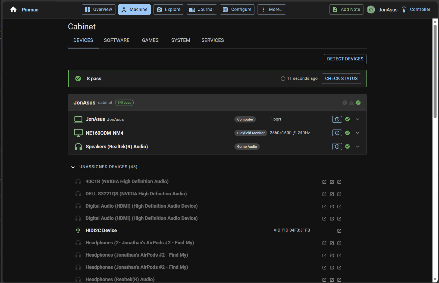The width and height of the screenshot is (439, 283).
Task: Click the remote controller icon
Action: [x=404, y=10]
